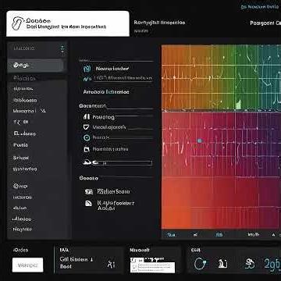Click the image-like icon in the middle panel
Screen dimensions: 281x281
[89, 192]
